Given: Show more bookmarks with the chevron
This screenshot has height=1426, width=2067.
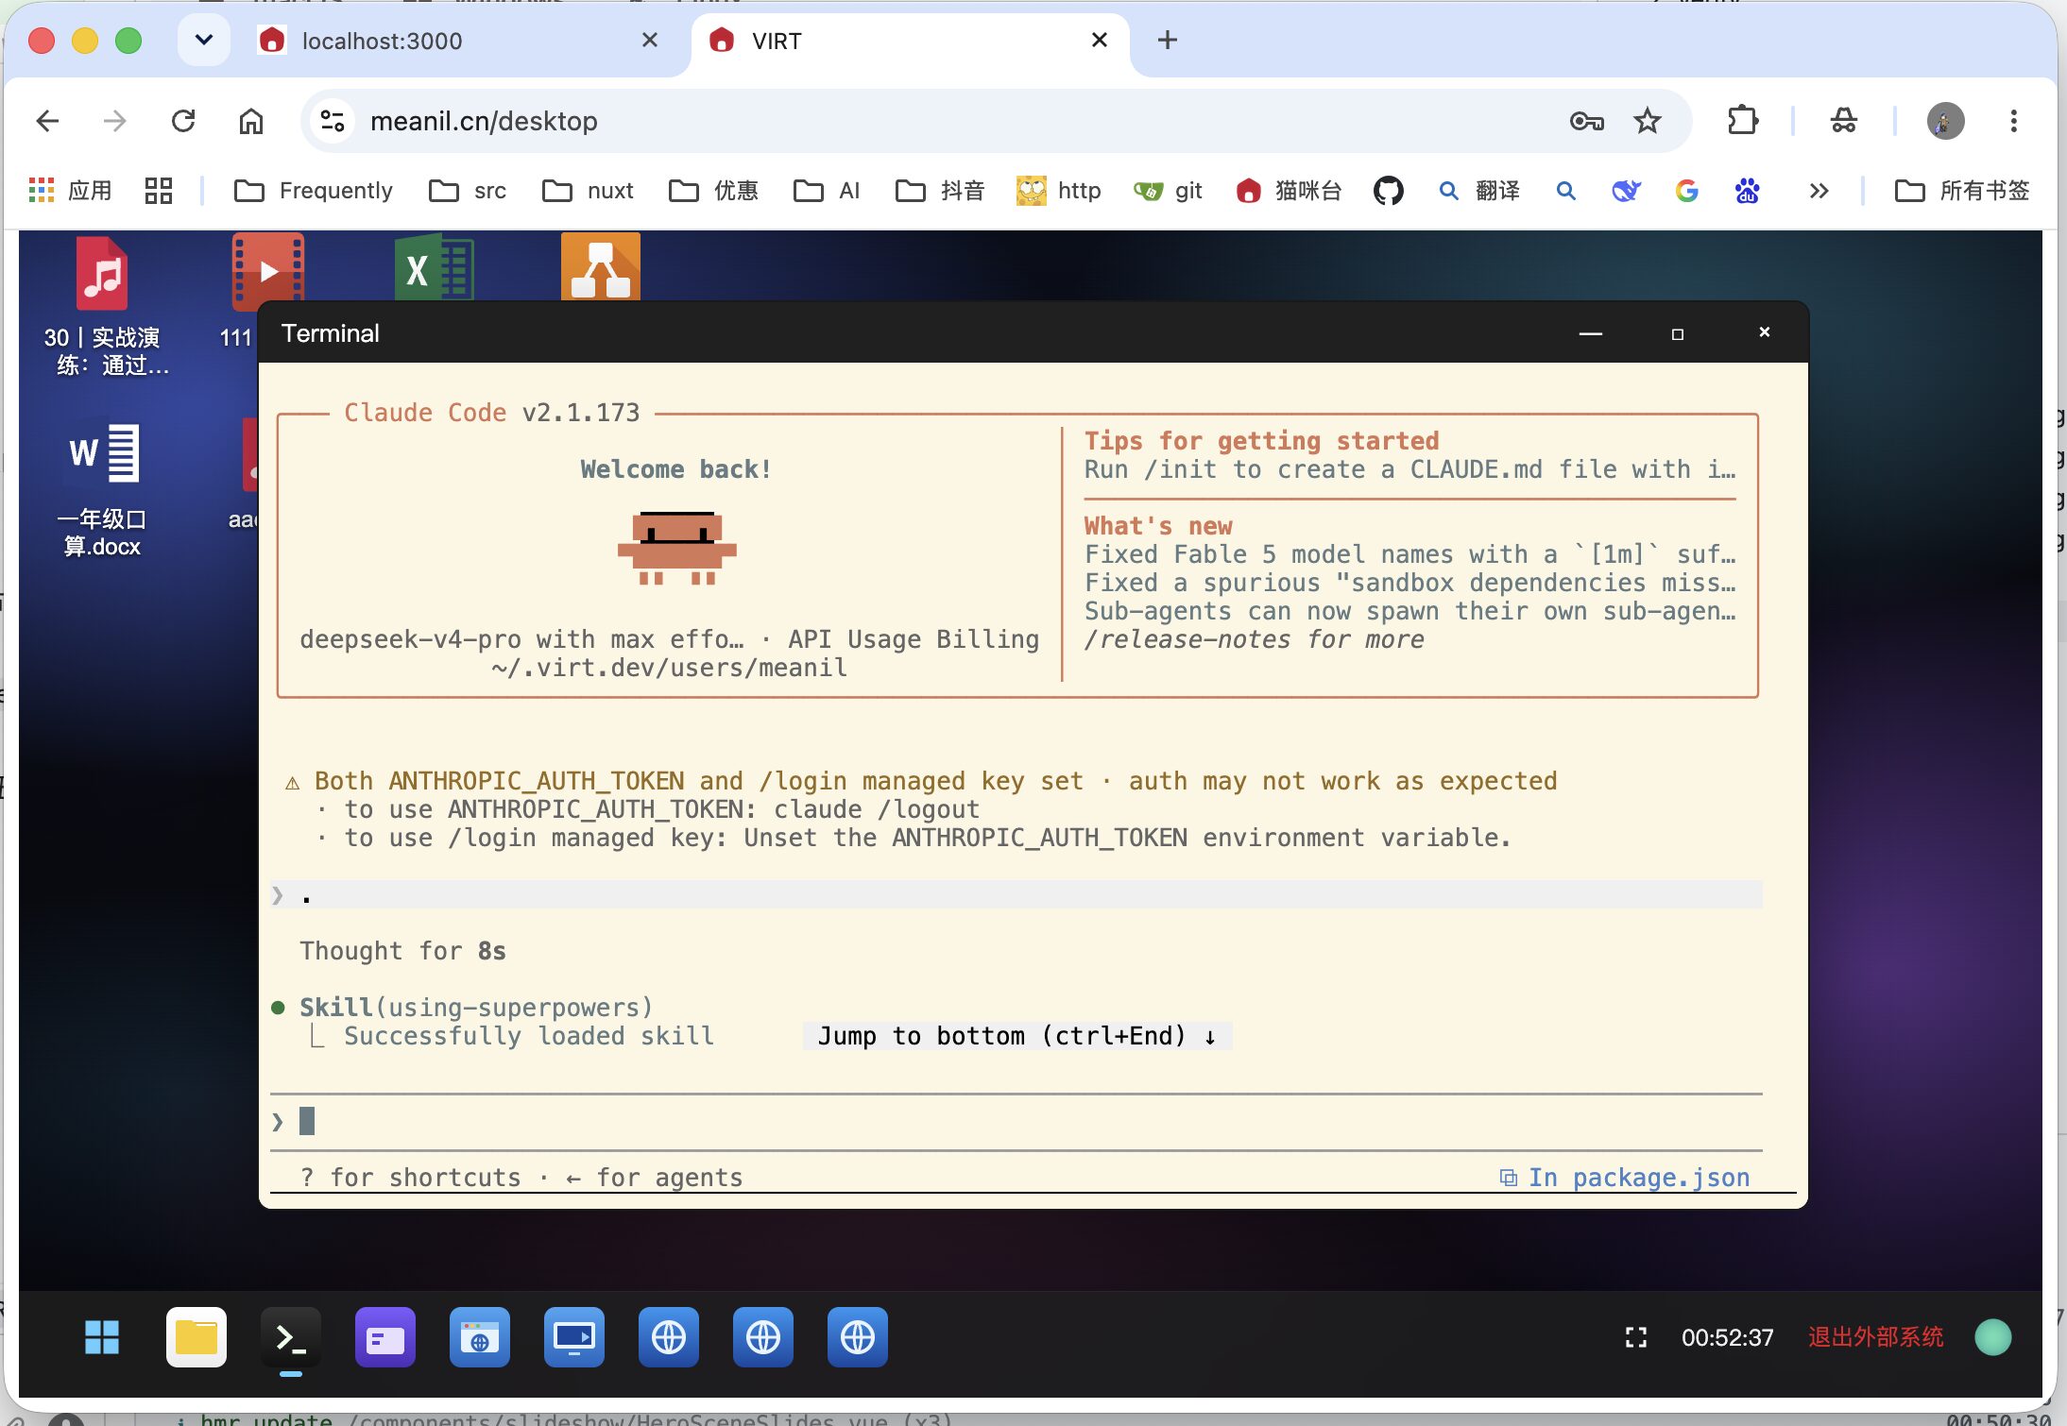Looking at the screenshot, I should (x=1819, y=191).
